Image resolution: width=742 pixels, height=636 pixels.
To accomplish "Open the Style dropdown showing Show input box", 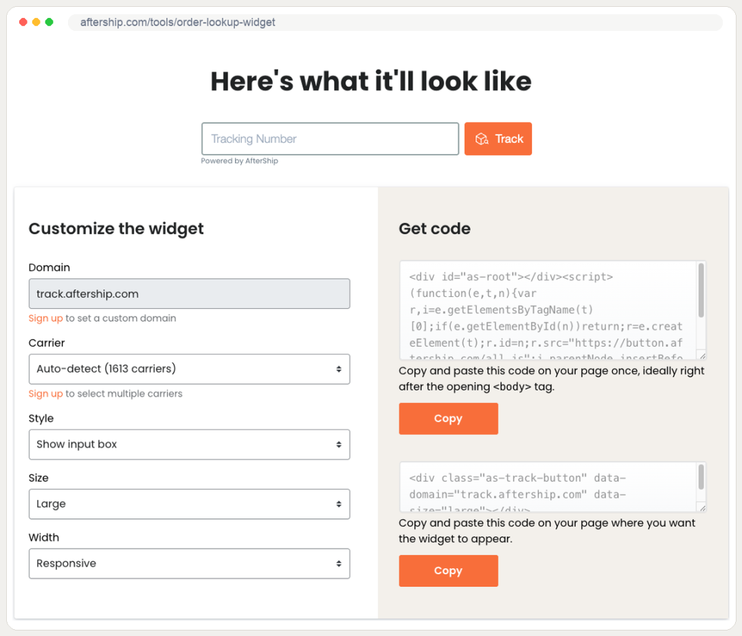I will [190, 444].
